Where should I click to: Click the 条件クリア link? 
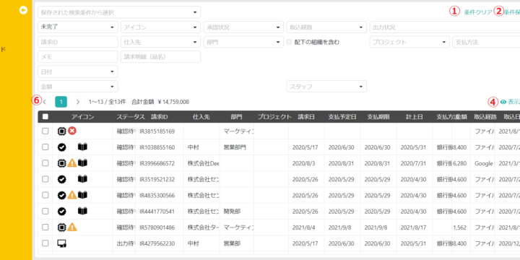(x=478, y=12)
